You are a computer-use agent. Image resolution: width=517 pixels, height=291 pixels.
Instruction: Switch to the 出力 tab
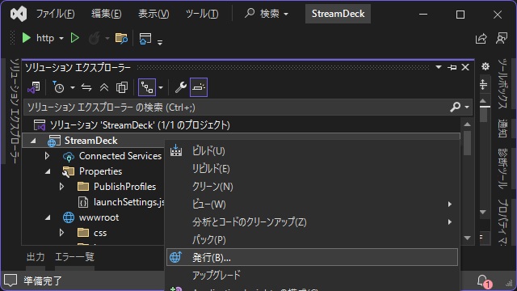(x=36, y=257)
